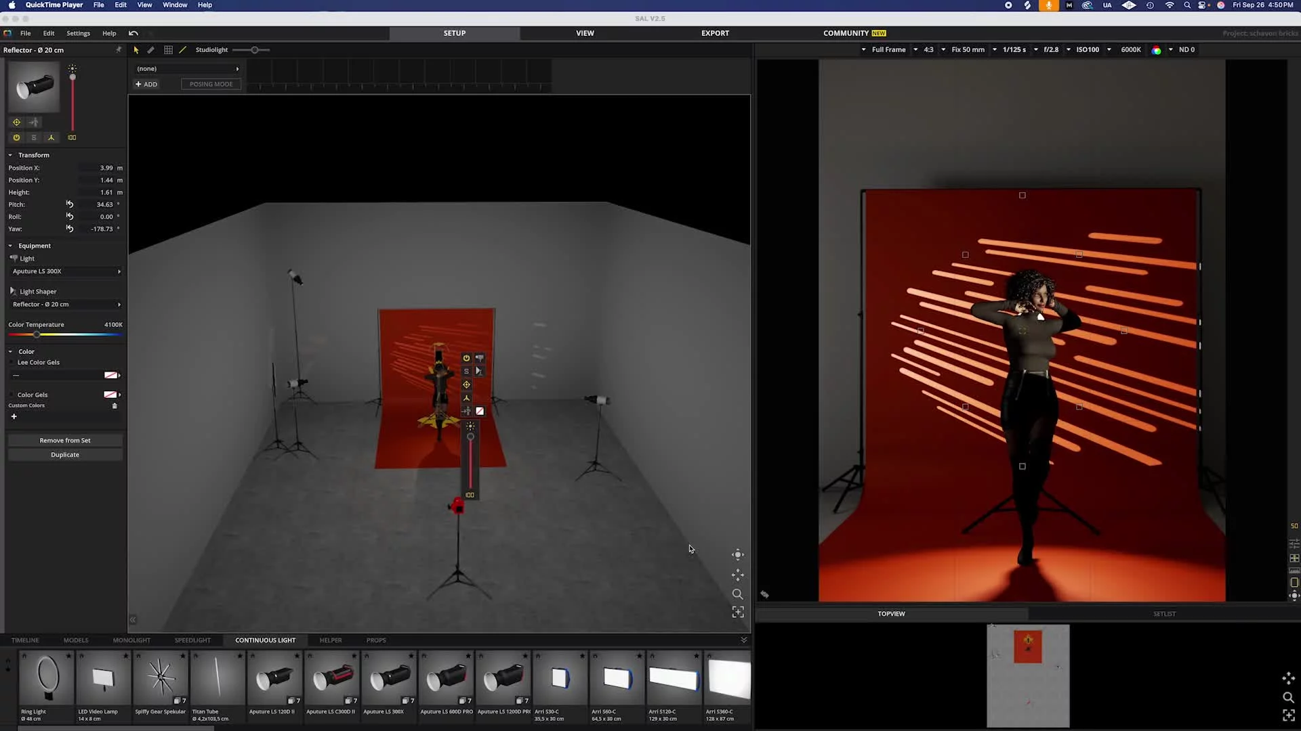
Task: Open the Aputure LS 300X light dropdown
Action: [65, 271]
